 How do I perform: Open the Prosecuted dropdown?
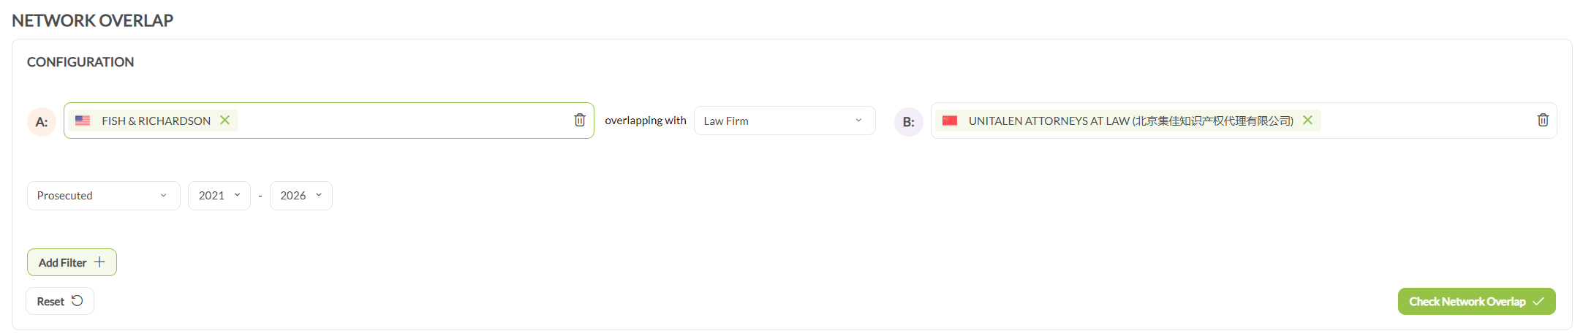[x=104, y=196]
